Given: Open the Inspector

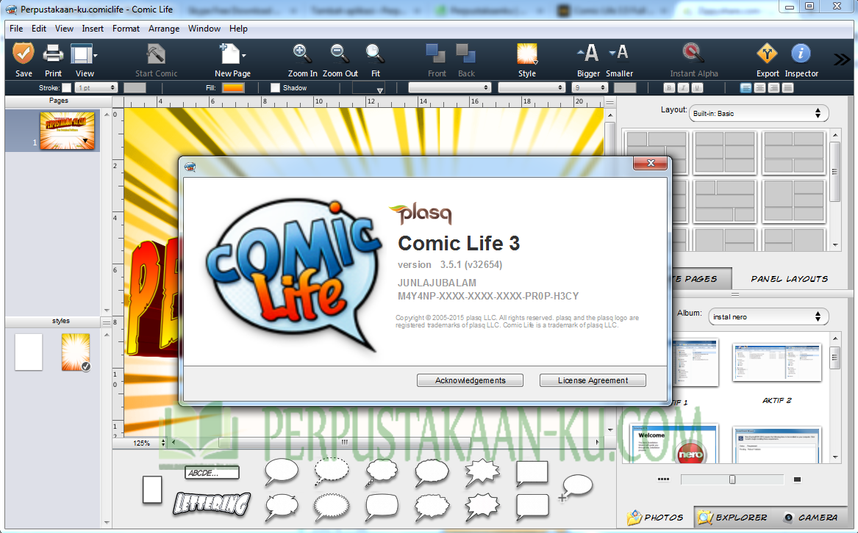Looking at the screenshot, I should 801,54.
